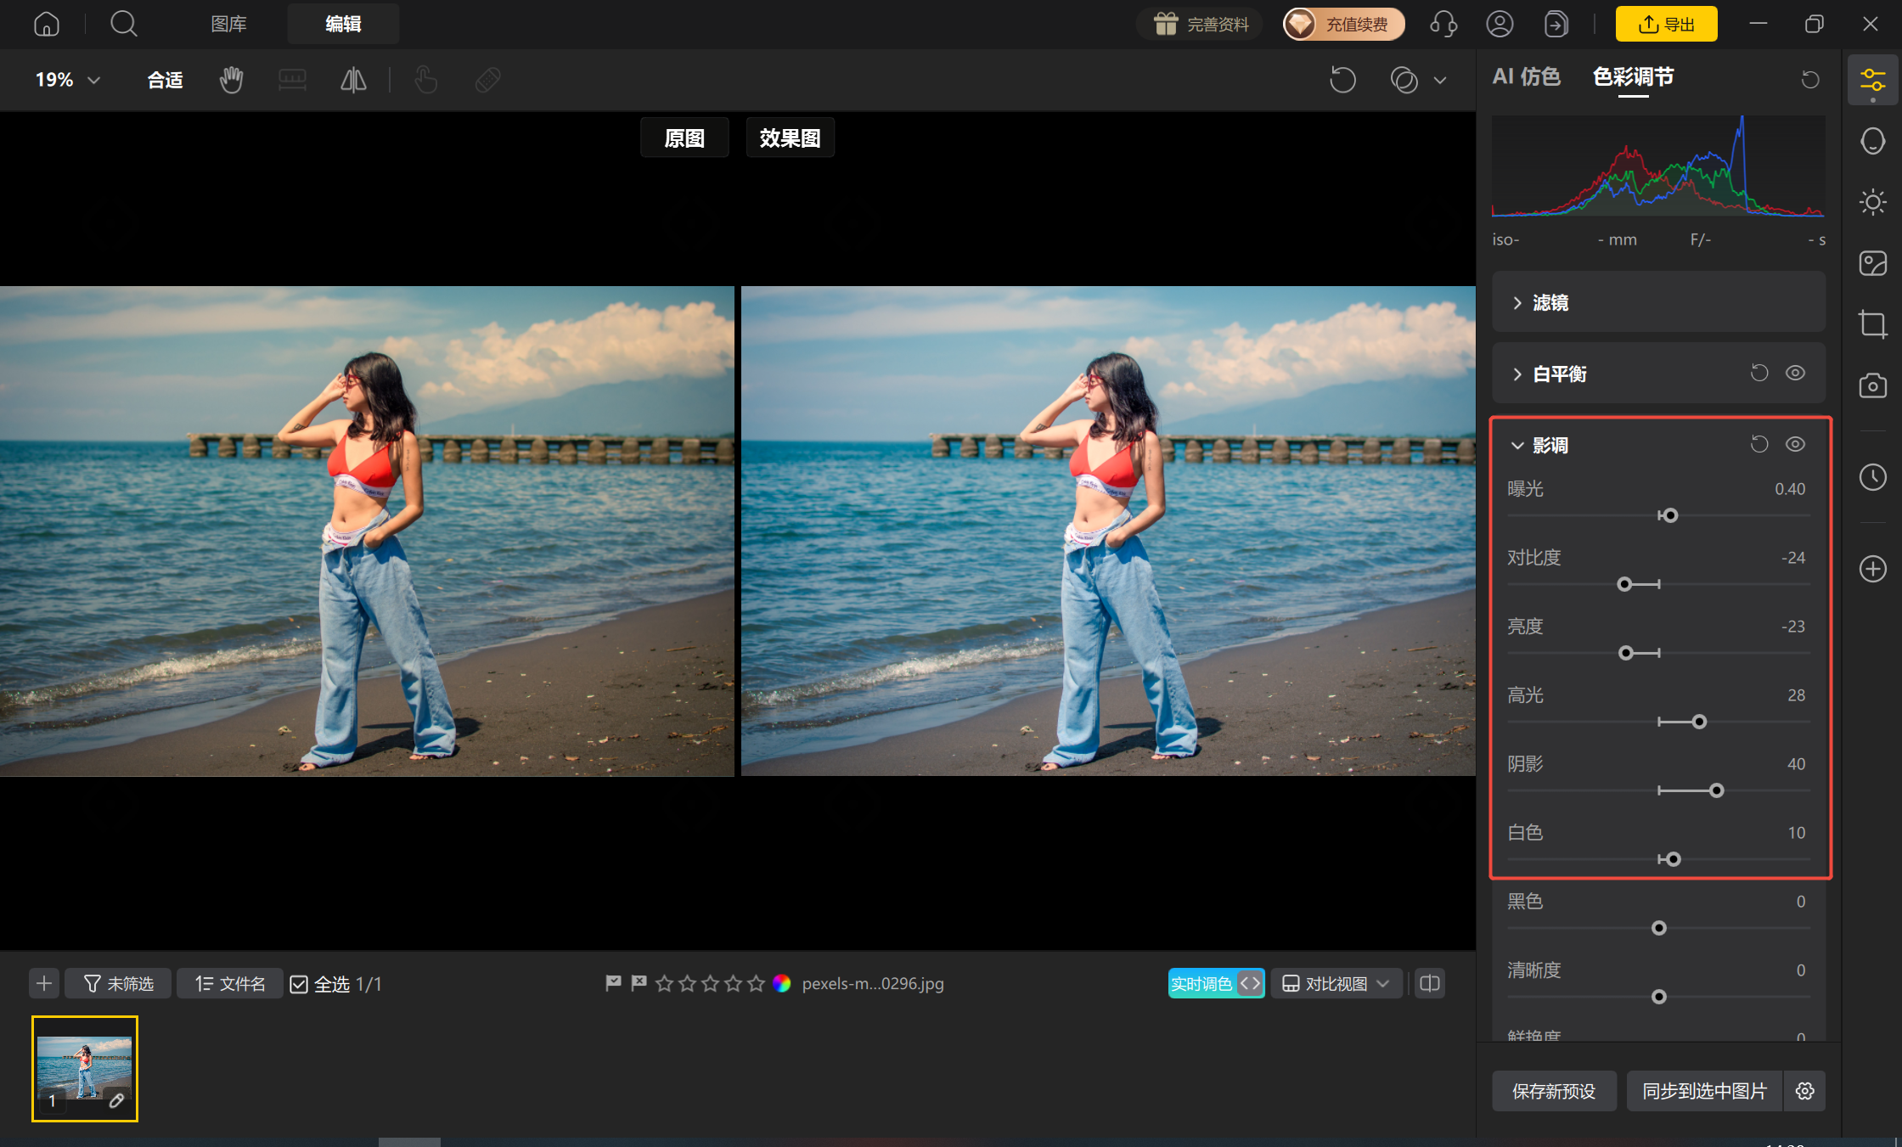This screenshot has width=1902, height=1147.
Task: Open the color adjustment sliders panel
Action: (1872, 82)
